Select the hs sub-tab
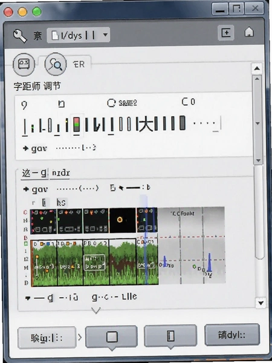272x363 pixels. 61,203
